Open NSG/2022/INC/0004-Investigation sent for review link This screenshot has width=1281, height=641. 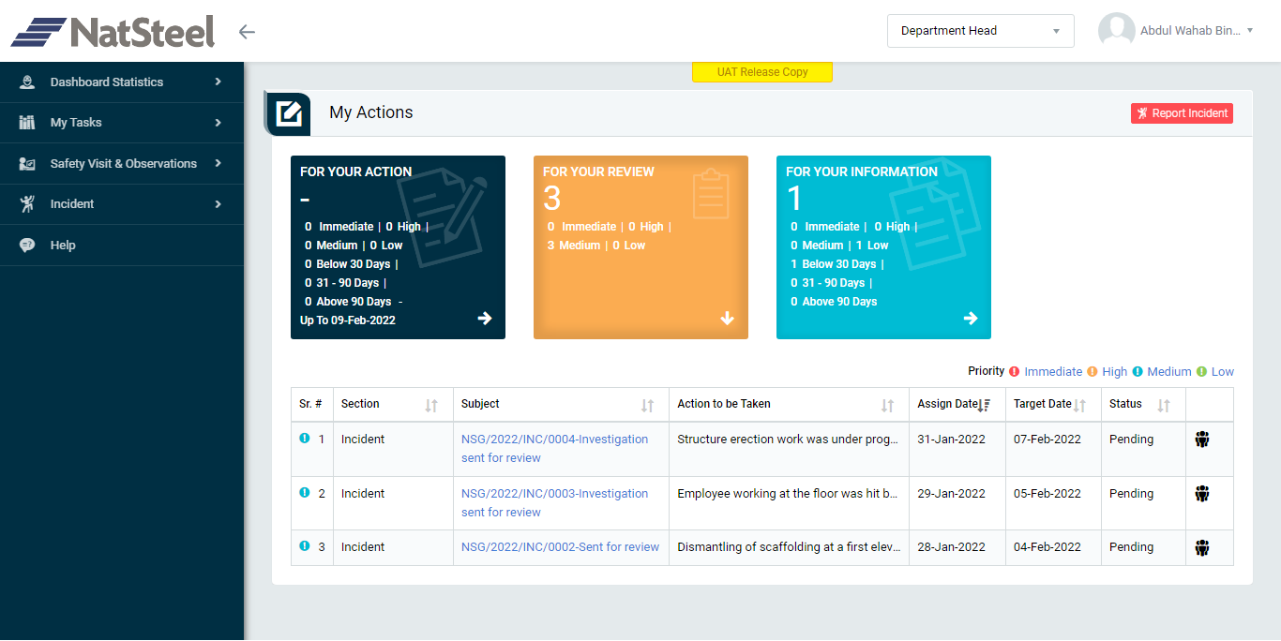coord(554,449)
